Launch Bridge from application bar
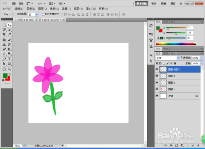The image size is (205, 149). click(14, 3)
